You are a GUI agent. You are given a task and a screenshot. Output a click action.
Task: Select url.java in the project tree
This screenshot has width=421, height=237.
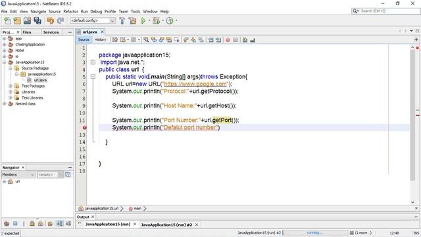40,80
